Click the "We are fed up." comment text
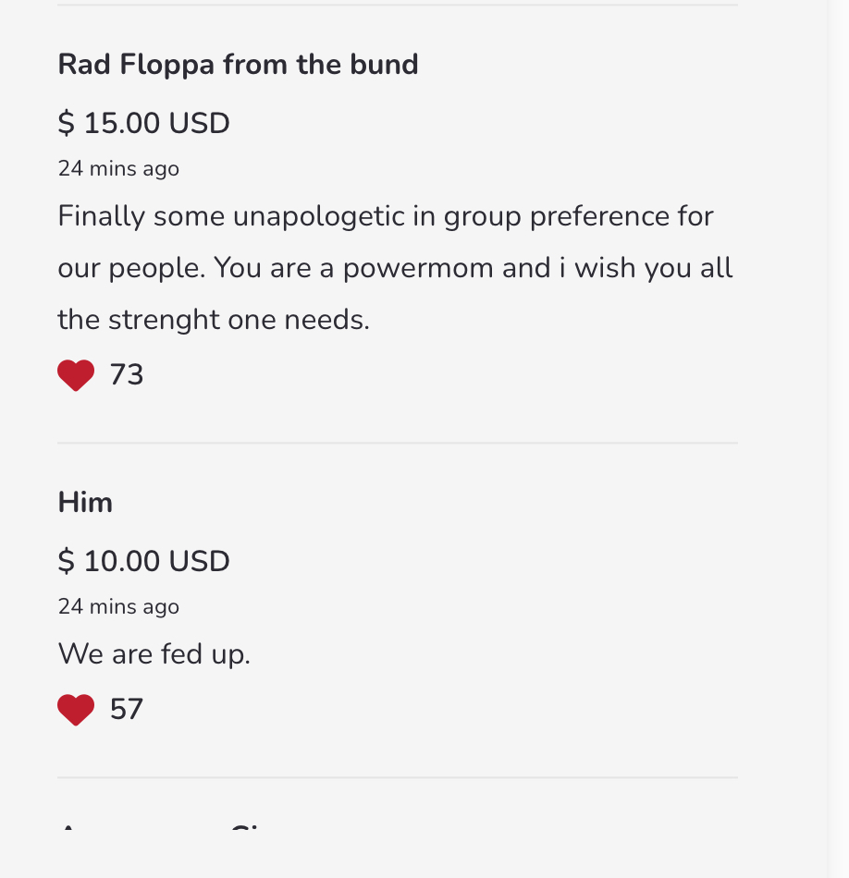Screen dimensions: 849x878 point(154,654)
